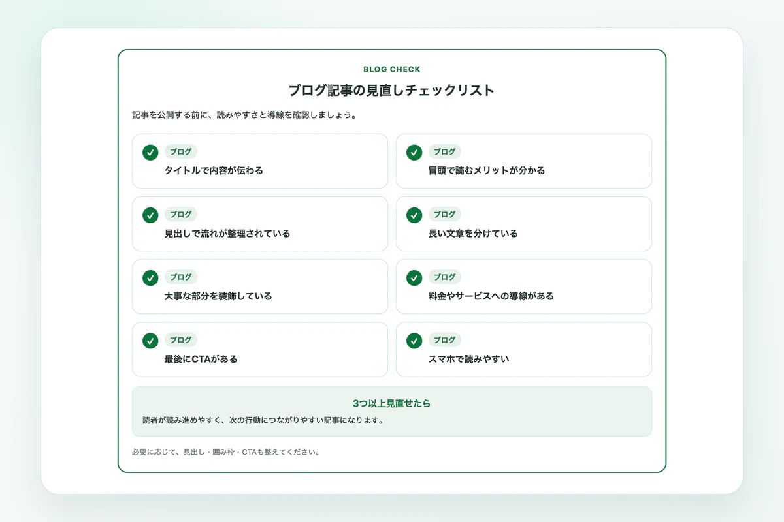This screenshot has height=522, width=784.
Task: Click the ブログ tag above 長い文章を分けている
Action: point(445,215)
